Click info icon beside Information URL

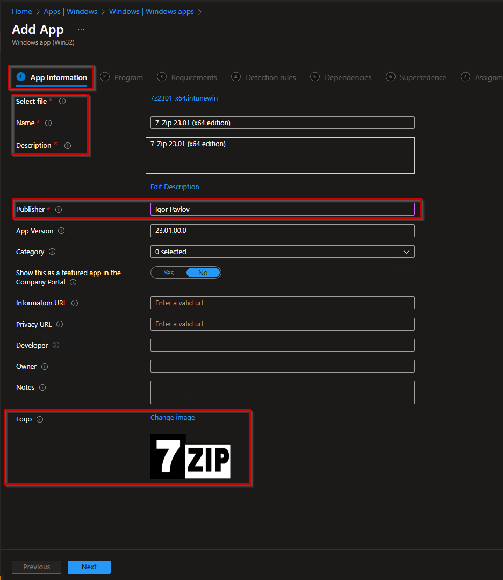pos(75,303)
